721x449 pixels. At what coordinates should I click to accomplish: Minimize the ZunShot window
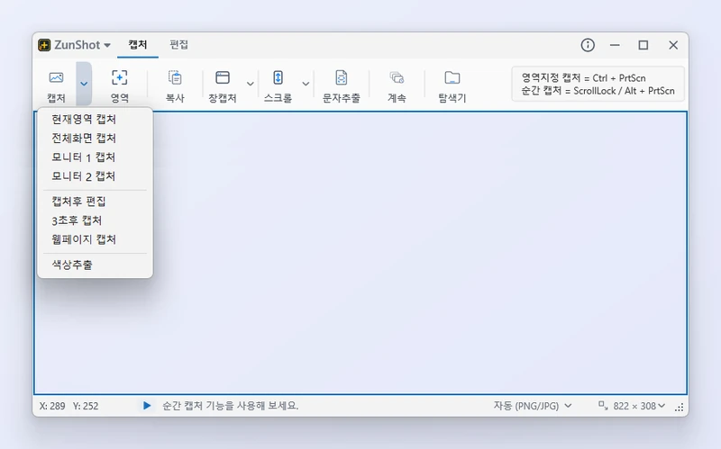(615, 45)
